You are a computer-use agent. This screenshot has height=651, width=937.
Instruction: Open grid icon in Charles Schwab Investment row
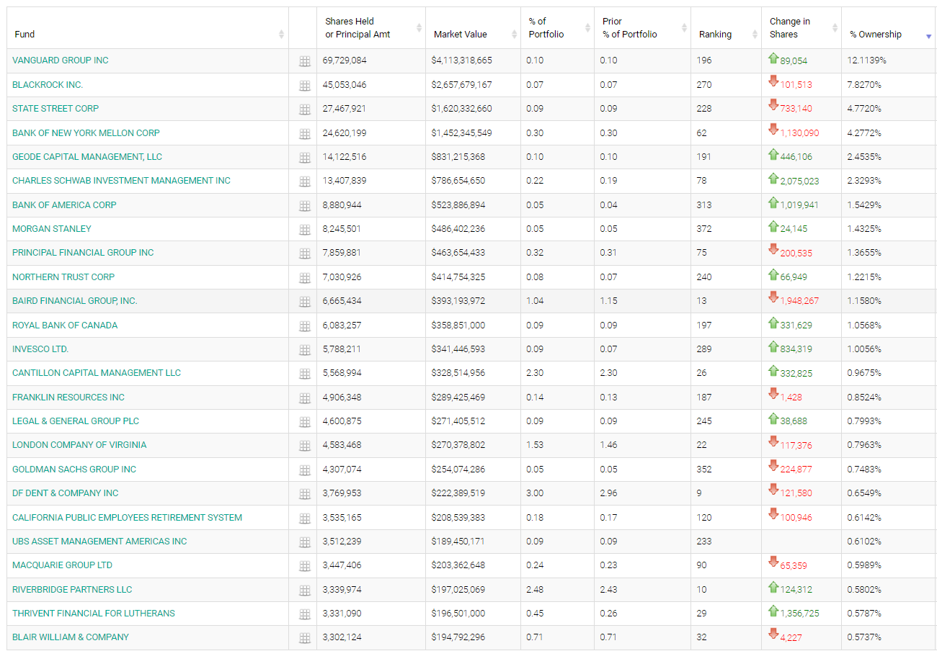305,181
